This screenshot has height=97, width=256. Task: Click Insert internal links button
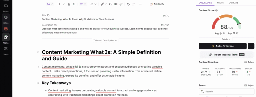[x=226, y=55]
